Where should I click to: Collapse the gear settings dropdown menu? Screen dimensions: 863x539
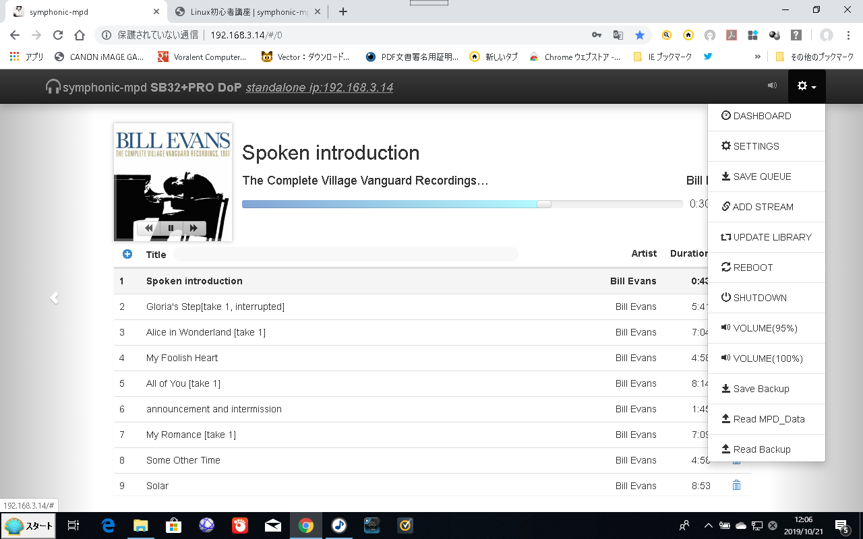coord(806,86)
